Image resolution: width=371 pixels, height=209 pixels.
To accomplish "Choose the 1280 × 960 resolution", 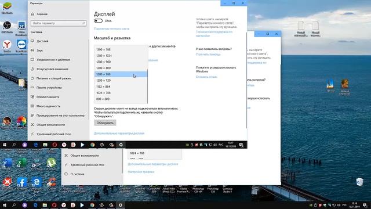I will (121, 62).
